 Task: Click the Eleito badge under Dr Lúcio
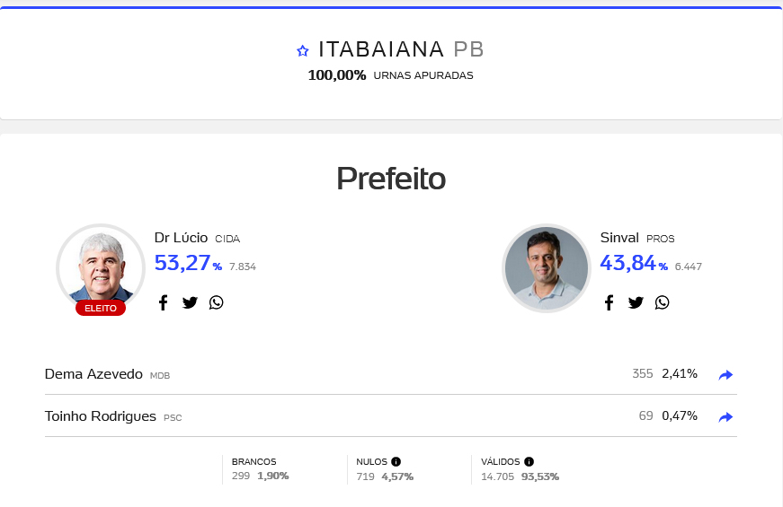(101, 308)
